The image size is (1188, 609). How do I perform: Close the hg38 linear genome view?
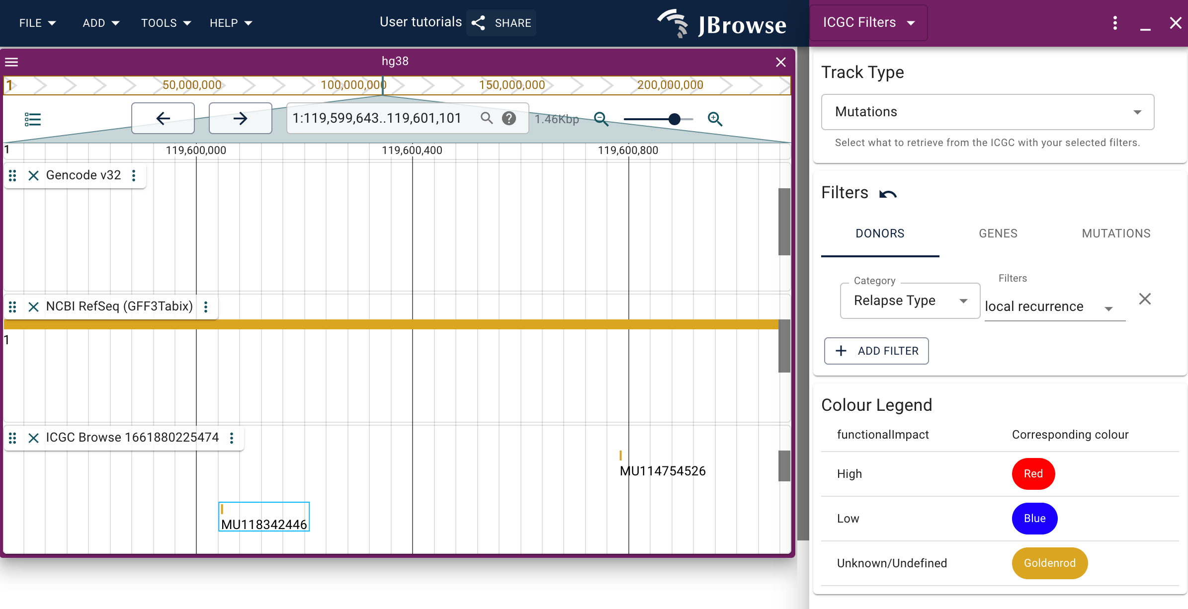[x=781, y=62]
